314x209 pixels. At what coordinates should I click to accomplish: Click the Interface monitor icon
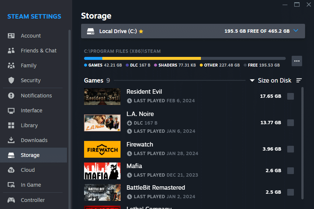pyautogui.click(x=11, y=110)
